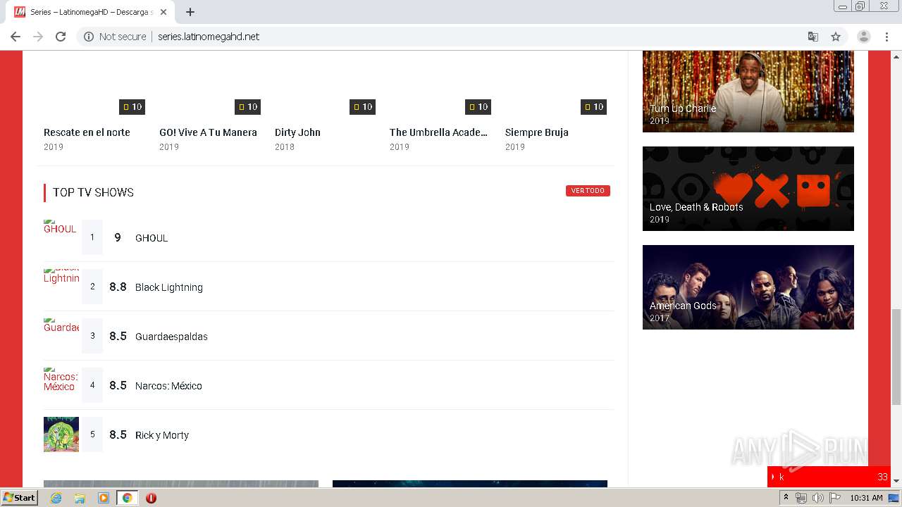This screenshot has height=507, width=902.
Task: Bookmark this page with the star
Action: 836,37
